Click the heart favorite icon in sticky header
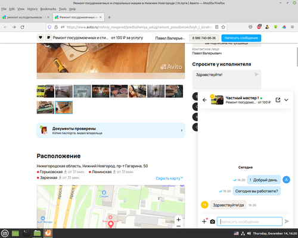The width and height of the screenshot is (298, 238). tap(41, 37)
